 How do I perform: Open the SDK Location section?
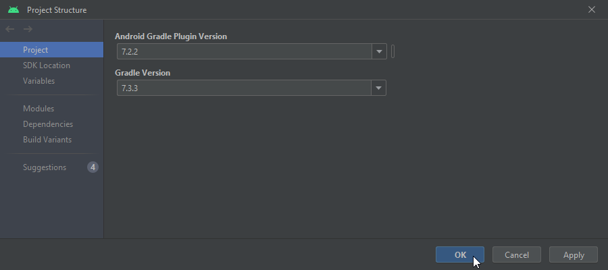51,65
